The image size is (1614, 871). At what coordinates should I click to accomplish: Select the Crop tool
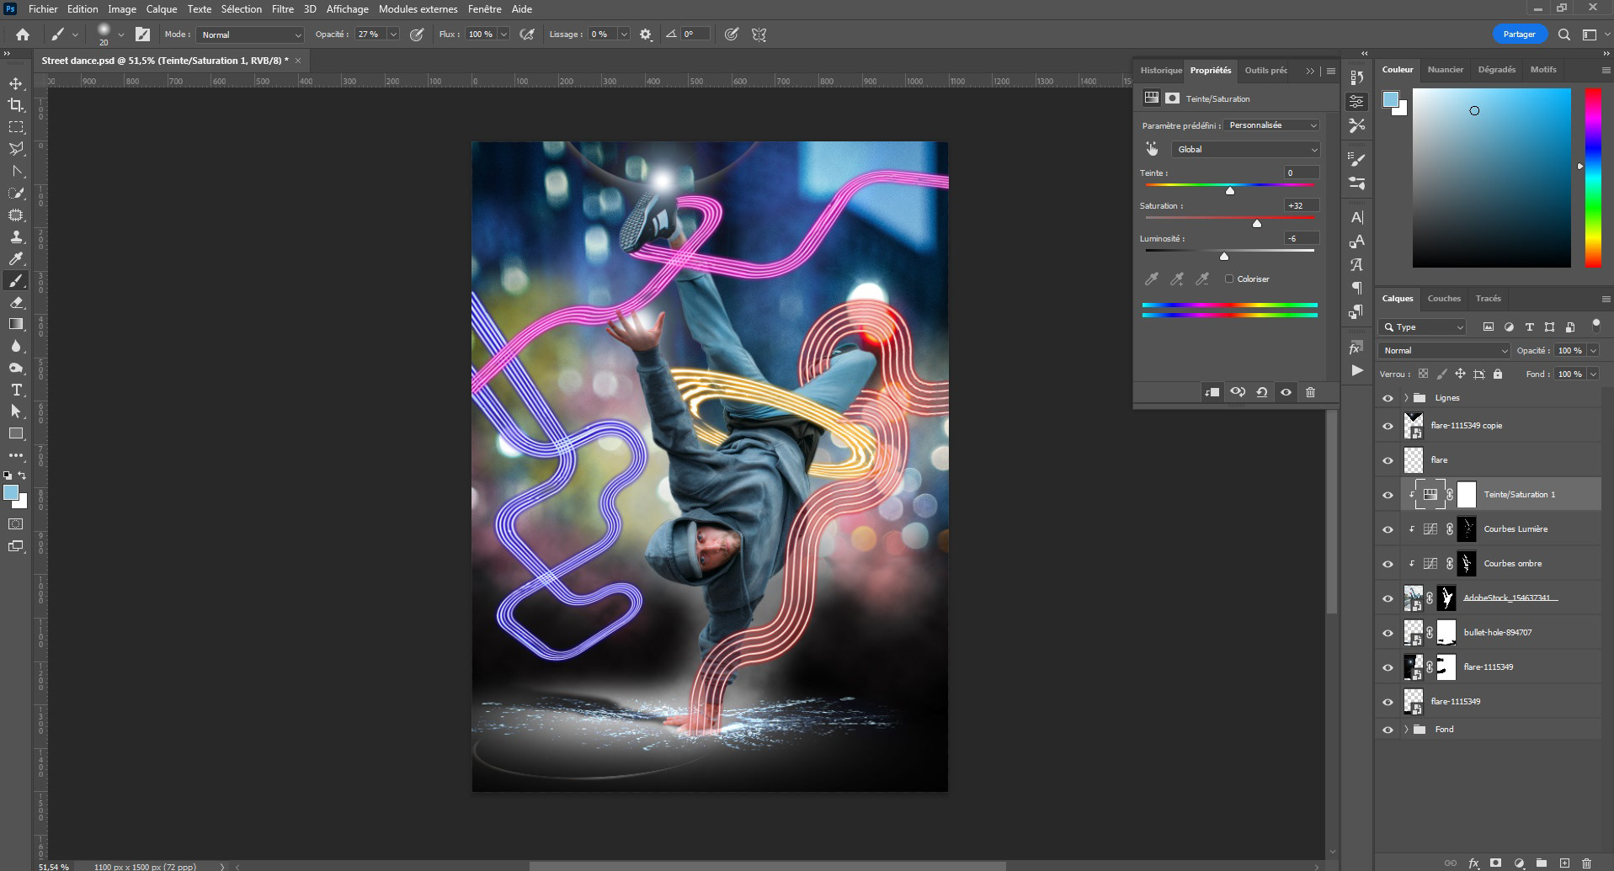pyautogui.click(x=16, y=105)
